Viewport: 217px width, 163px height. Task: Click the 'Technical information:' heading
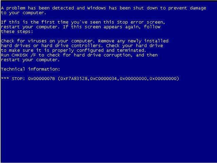pyautogui.click(x=30, y=69)
